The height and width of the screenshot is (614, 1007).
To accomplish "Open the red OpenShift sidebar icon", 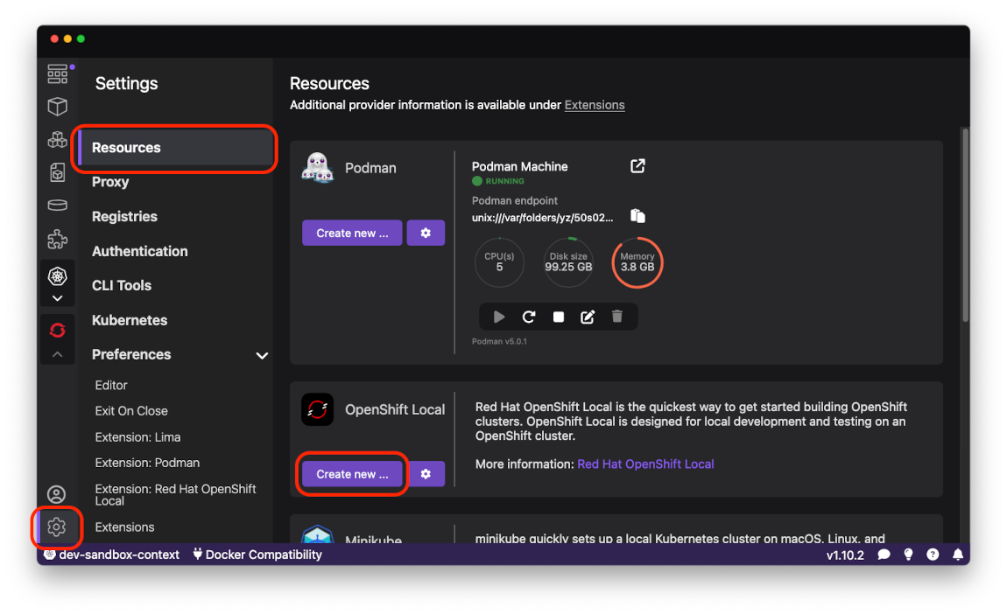I will [x=57, y=331].
